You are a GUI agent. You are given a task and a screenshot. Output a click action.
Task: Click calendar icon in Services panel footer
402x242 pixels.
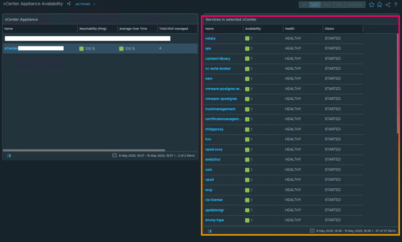click(312, 231)
